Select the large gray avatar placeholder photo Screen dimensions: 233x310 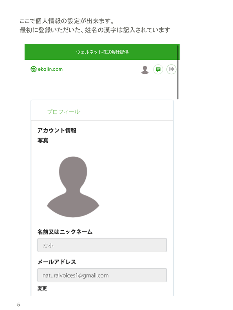pos(73,187)
